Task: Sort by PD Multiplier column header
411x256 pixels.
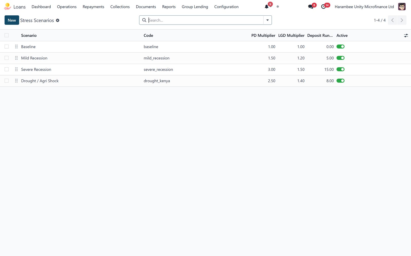Action: (263, 36)
